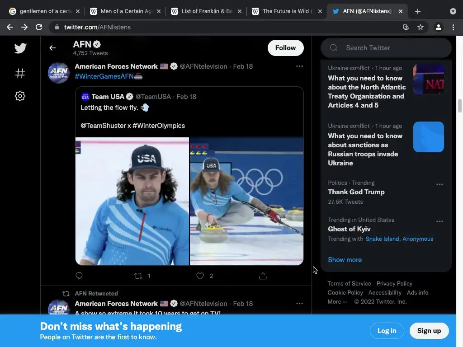Image resolution: width=463 pixels, height=347 pixels.
Task: Open the curling close-up photo
Action: tap(132, 201)
